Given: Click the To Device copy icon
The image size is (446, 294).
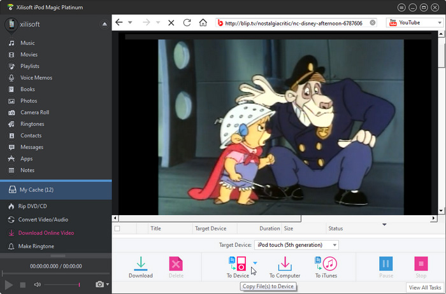Looking at the screenshot, I should 237,263.
